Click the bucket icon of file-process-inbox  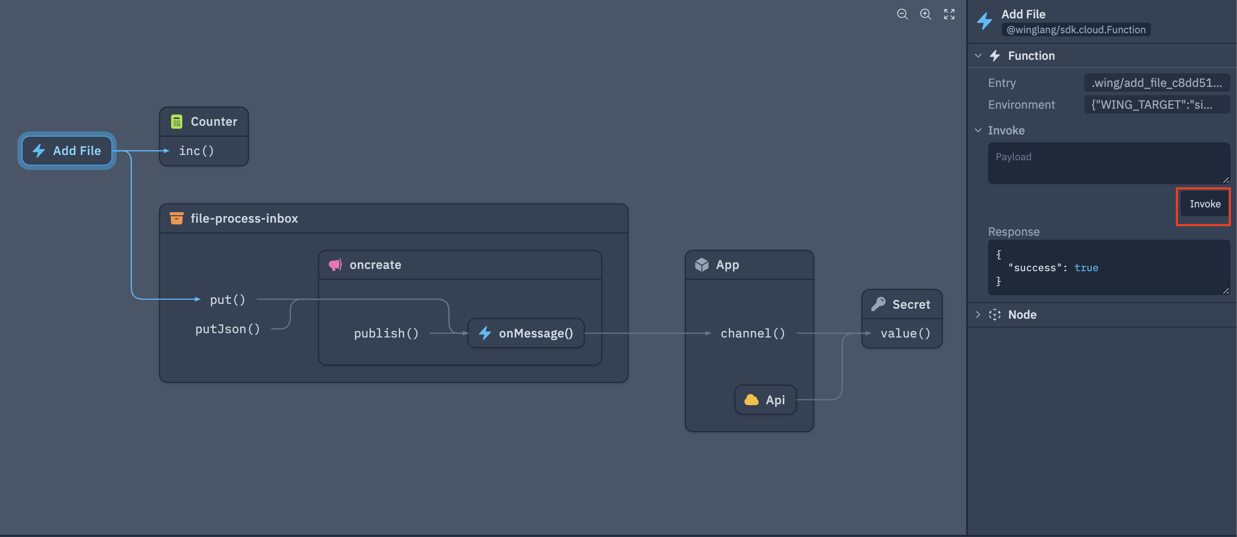coord(176,218)
